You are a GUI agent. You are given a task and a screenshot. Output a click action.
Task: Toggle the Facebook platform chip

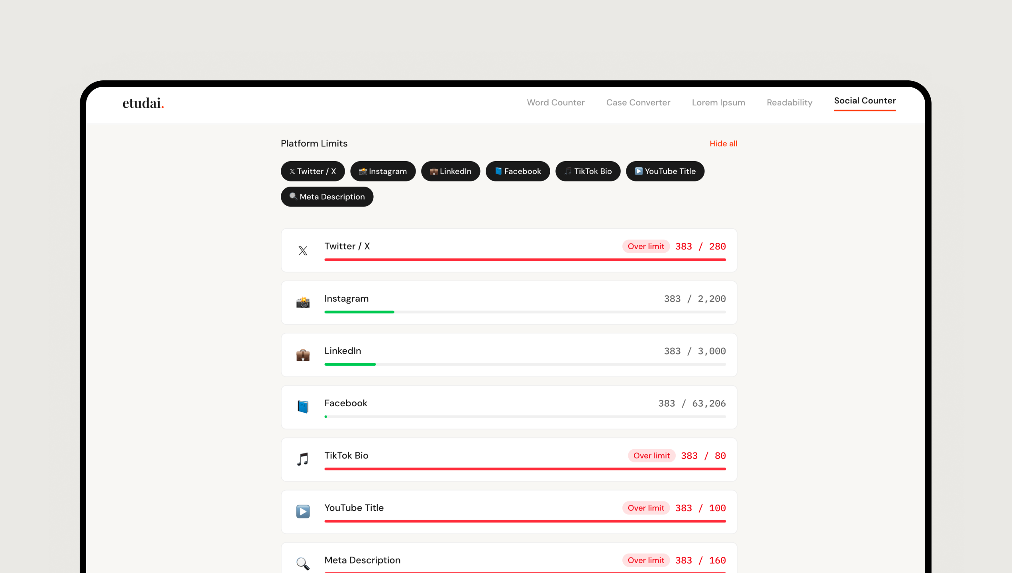tap(518, 172)
